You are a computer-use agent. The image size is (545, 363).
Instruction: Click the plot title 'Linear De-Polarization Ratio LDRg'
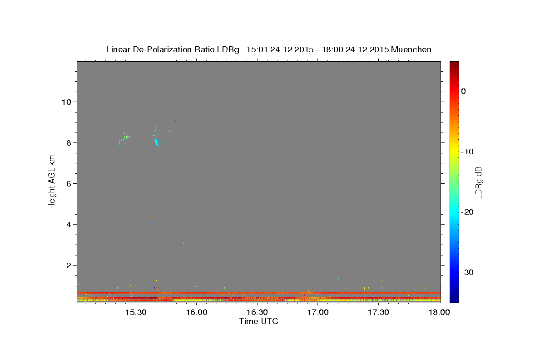point(173,49)
